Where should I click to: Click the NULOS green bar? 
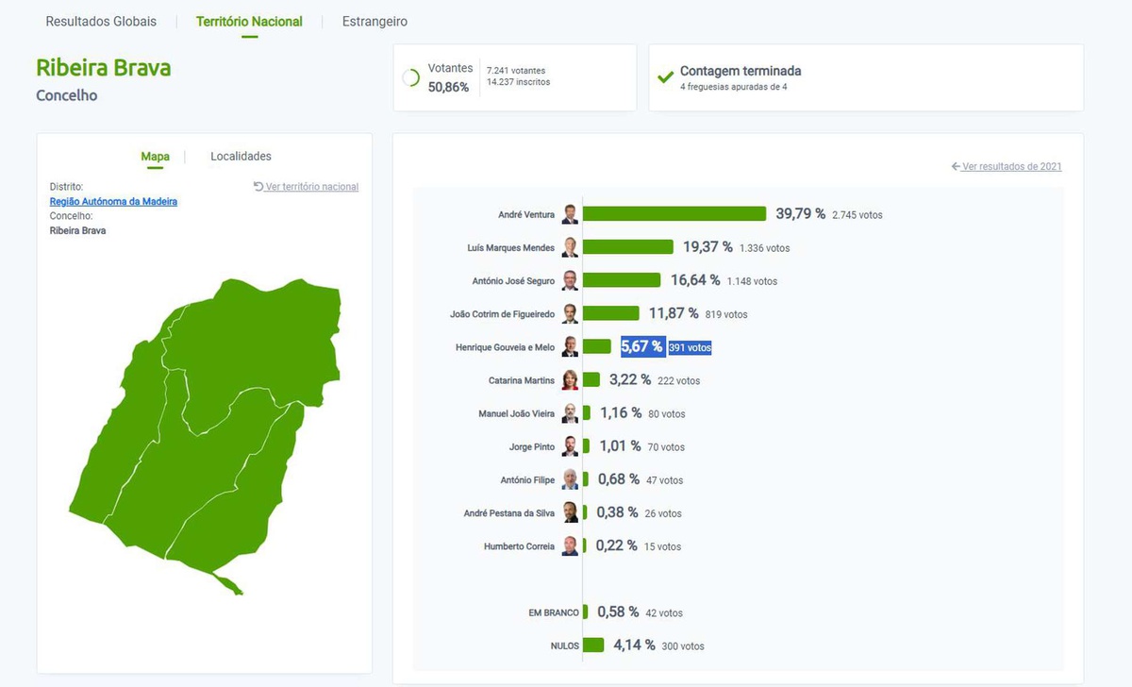point(593,645)
